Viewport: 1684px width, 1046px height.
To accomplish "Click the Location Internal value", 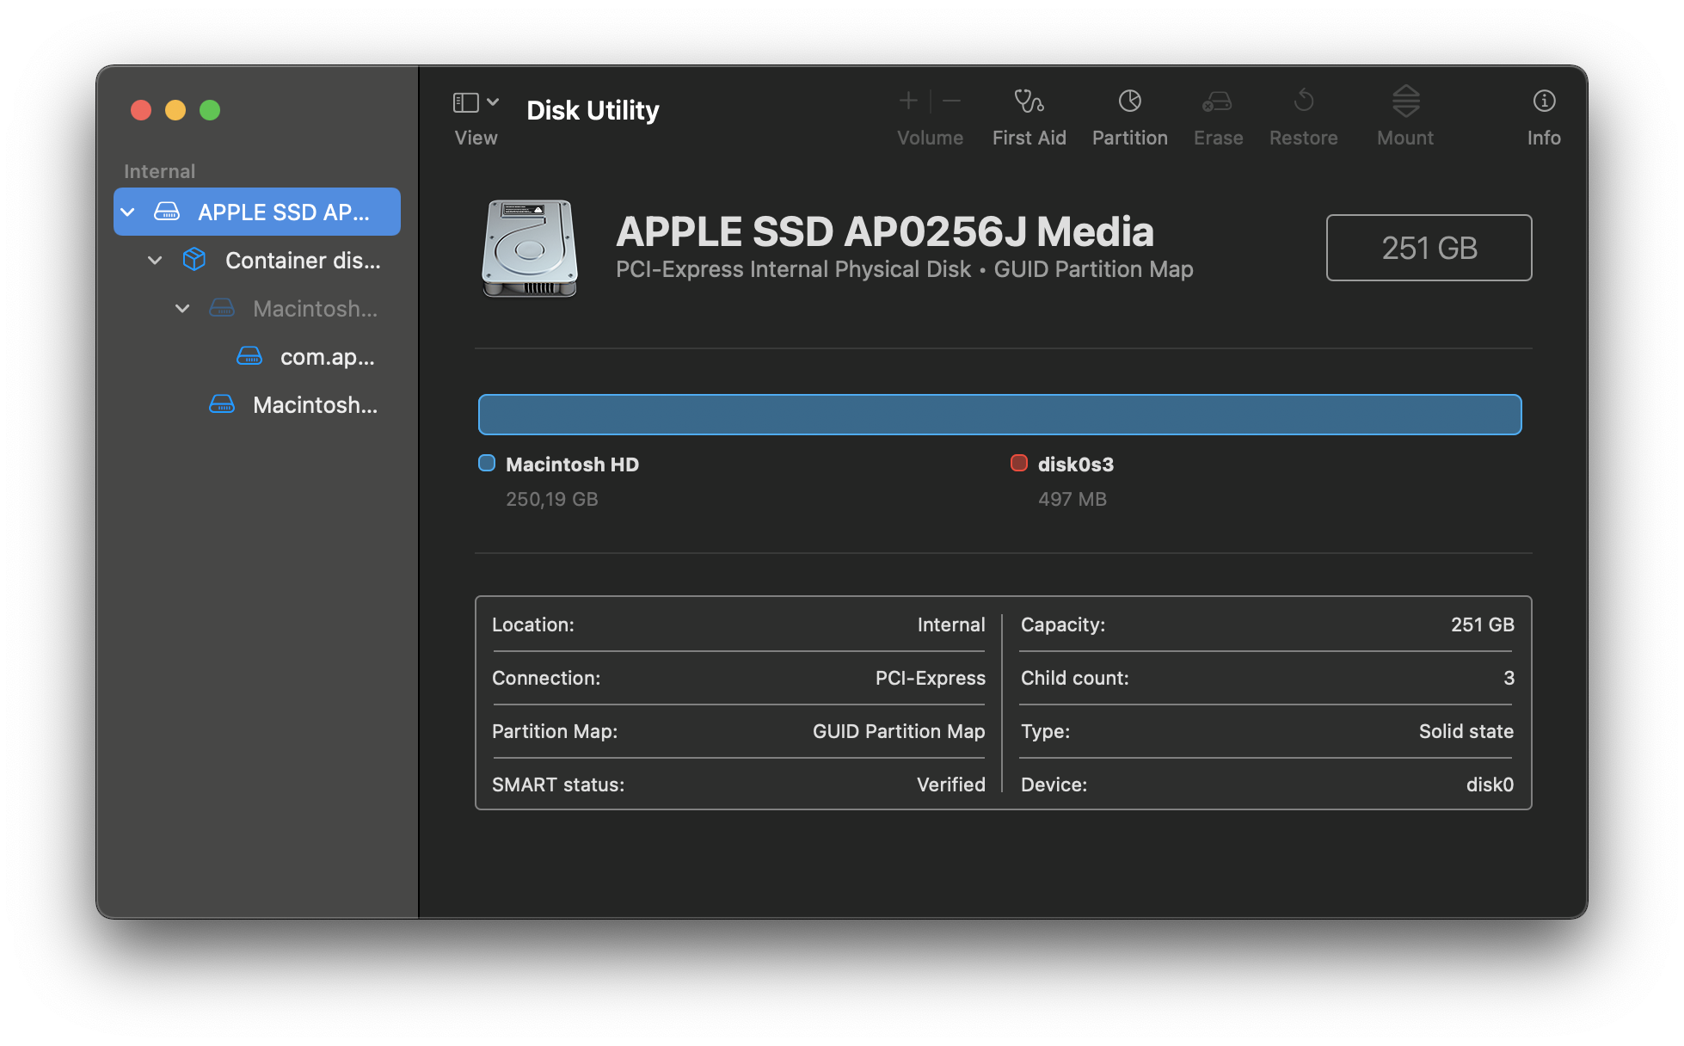I will coord(950,625).
